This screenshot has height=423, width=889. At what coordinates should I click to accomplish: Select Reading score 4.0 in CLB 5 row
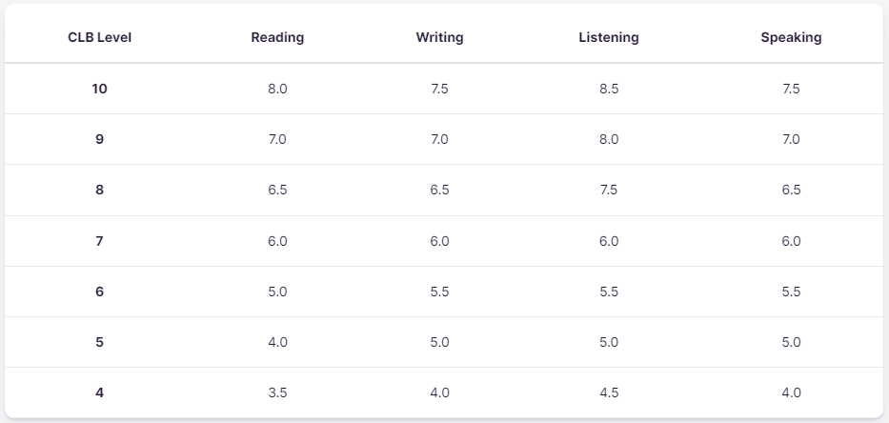click(277, 342)
